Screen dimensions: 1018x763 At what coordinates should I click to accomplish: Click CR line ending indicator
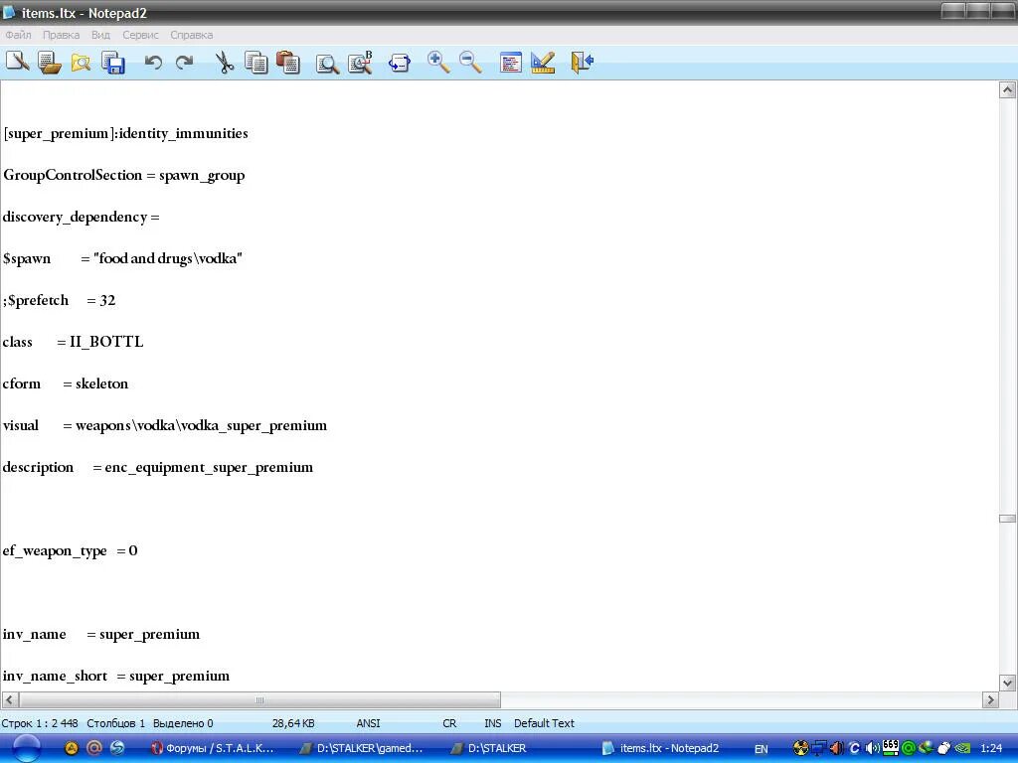coord(449,723)
